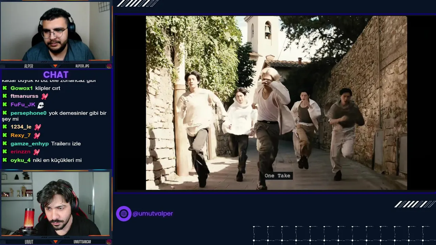
Task: Click the Kick badge beside erinzzn
Action: [x=5, y=152]
